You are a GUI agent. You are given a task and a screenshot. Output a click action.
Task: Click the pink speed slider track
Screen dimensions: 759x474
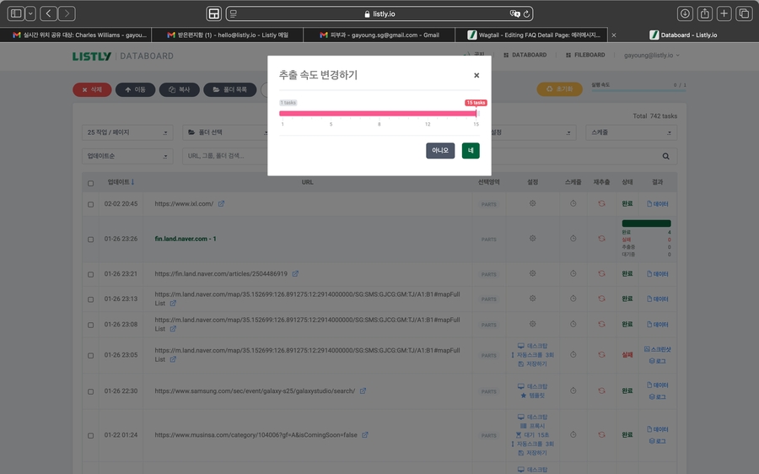pos(378,113)
